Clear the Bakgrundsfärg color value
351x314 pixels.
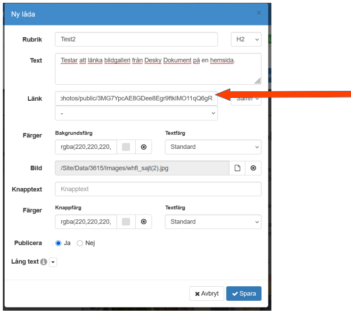(x=144, y=147)
